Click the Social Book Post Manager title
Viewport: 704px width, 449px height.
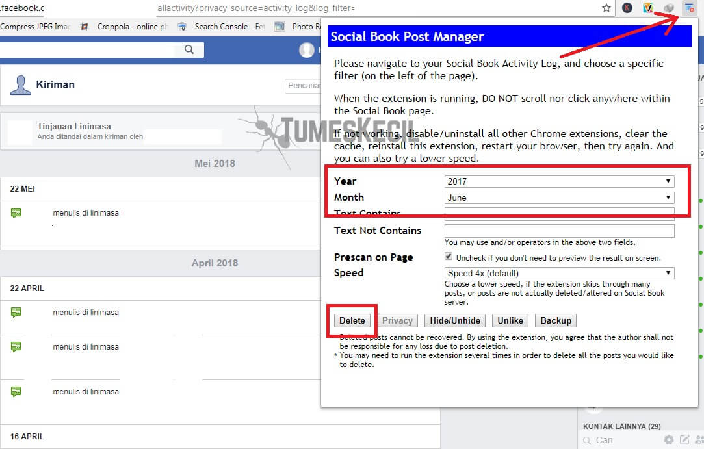tap(407, 36)
